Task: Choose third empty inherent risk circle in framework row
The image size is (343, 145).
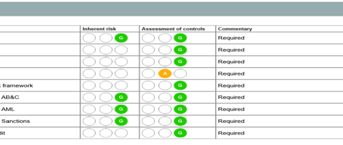Action: (x=121, y=85)
